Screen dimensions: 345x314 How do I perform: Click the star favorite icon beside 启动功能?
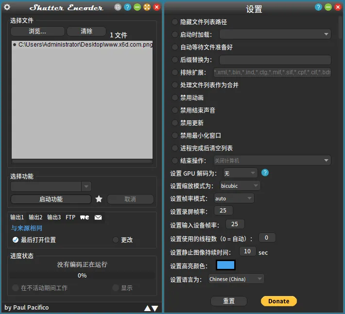coord(99,199)
